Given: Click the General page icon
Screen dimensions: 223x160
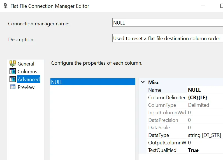Looking at the screenshot, I should 13,63.
